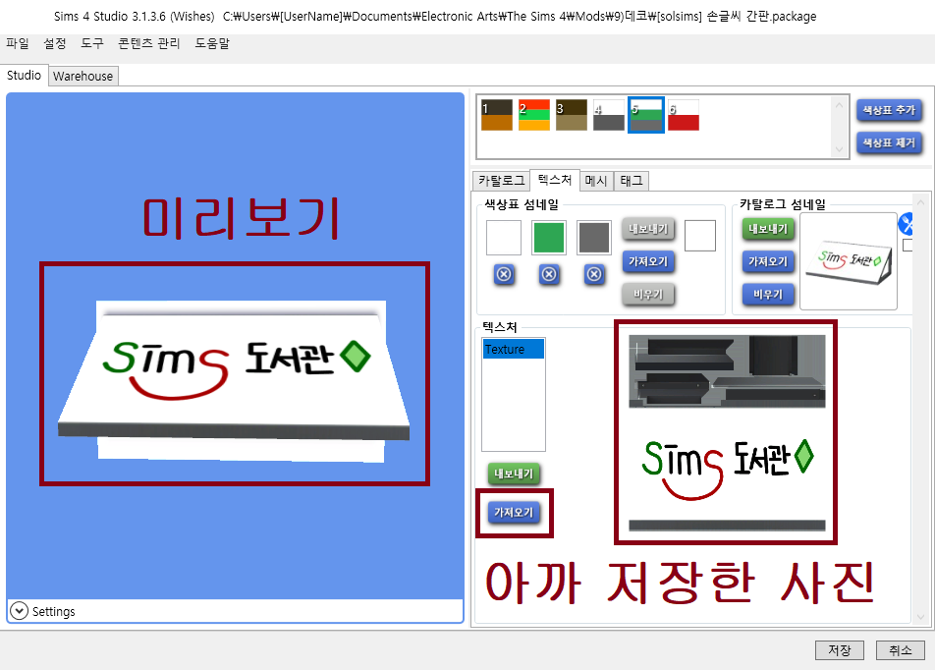Click the blue tools icon beside catalog thumbnail
Image resolution: width=935 pixels, height=670 pixels.
[x=906, y=224]
